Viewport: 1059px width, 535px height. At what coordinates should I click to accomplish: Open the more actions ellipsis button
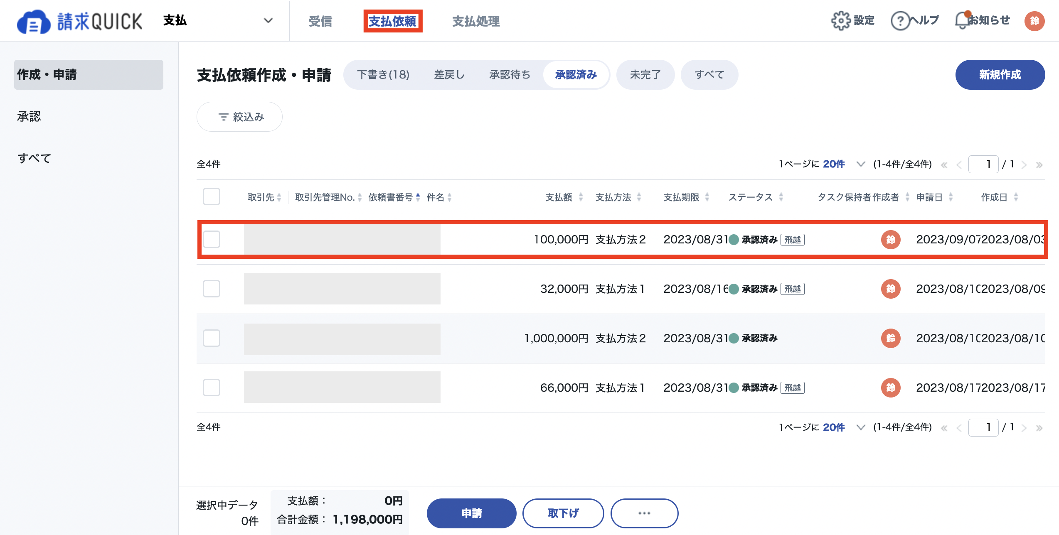tap(644, 513)
